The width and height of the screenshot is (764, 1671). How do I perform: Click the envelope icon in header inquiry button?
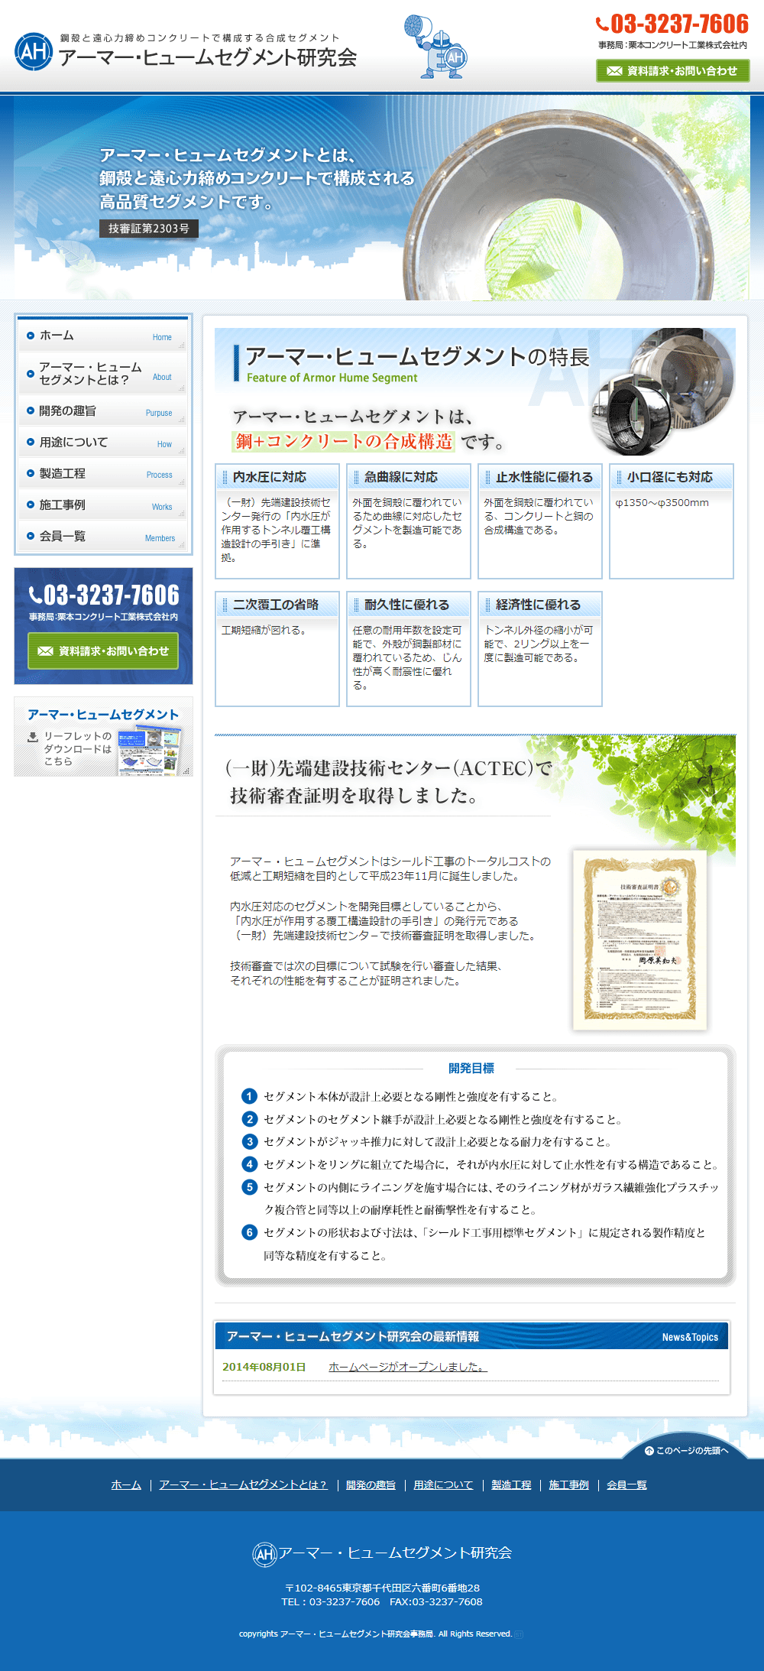click(614, 71)
